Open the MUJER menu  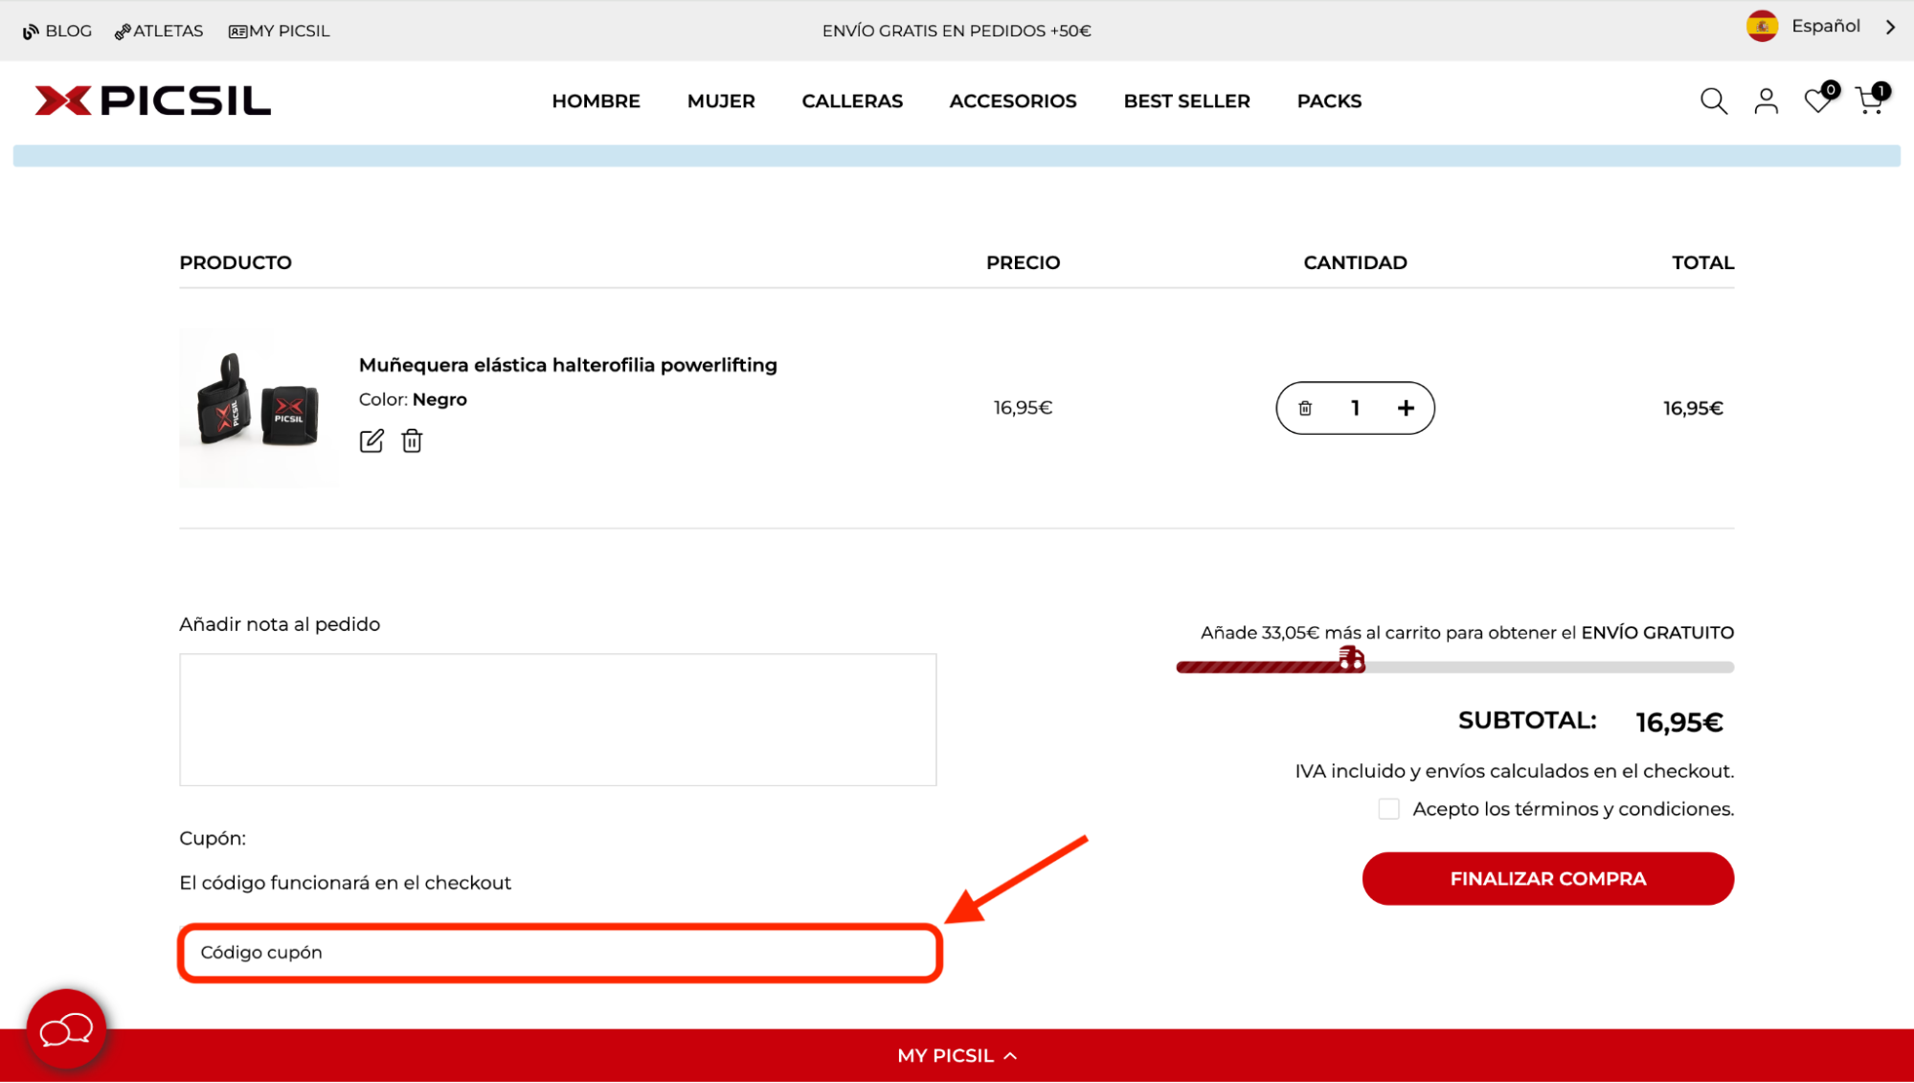721,101
